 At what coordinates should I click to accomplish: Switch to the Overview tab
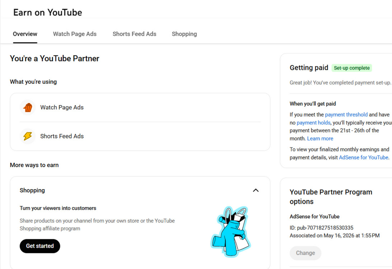click(25, 34)
